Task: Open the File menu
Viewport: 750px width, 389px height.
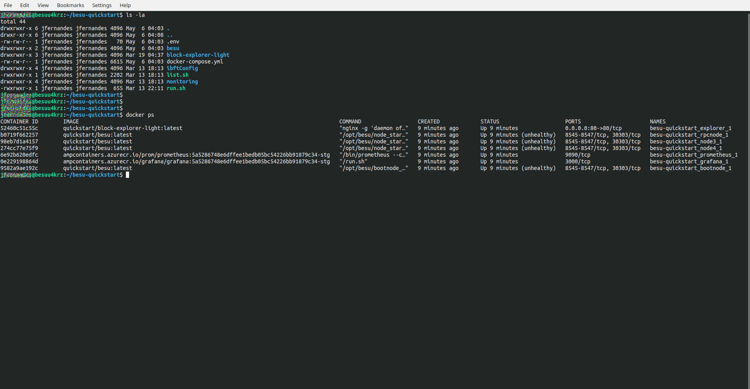Action: (x=7, y=5)
